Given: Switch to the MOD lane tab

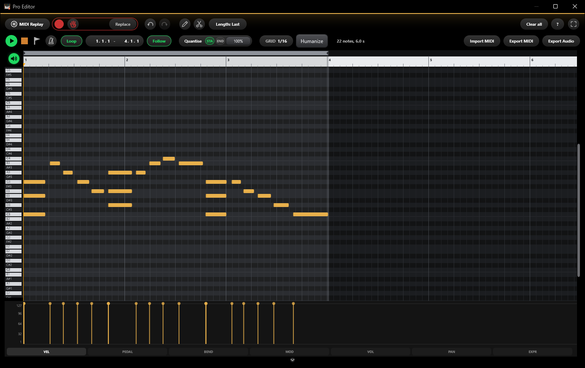Looking at the screenshot, I should click(x=290, y=352).
